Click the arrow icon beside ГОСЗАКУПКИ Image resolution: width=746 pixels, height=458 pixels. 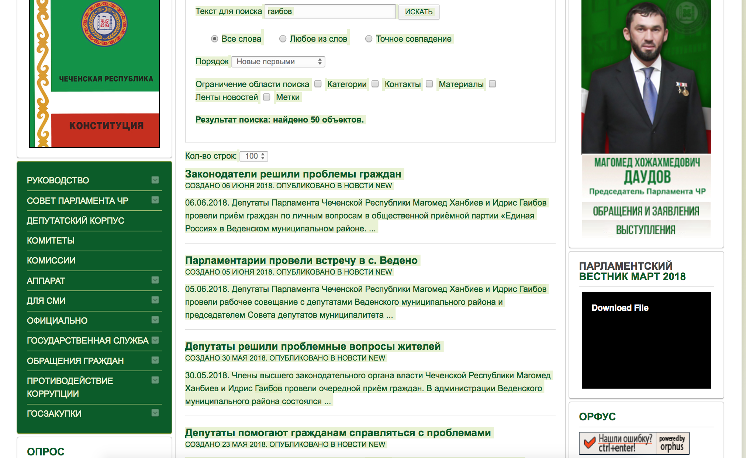click(155, 413)
